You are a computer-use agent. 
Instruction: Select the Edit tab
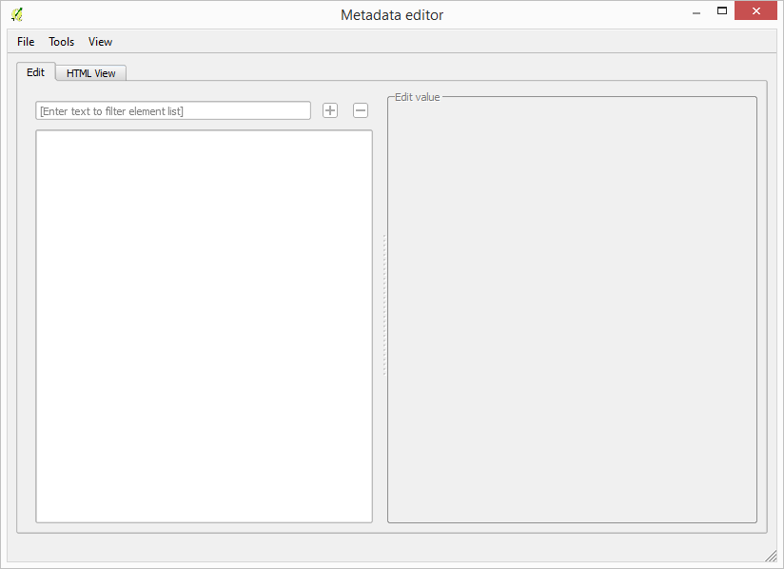click(35, 71)
